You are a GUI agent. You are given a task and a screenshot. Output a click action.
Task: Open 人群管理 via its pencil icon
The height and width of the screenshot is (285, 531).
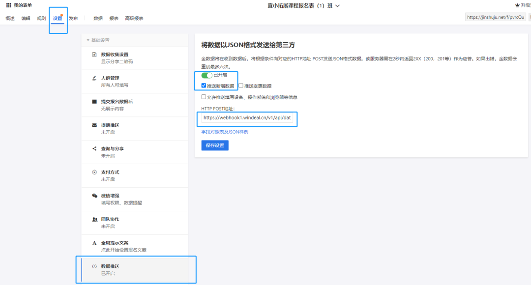coord(94,78)
